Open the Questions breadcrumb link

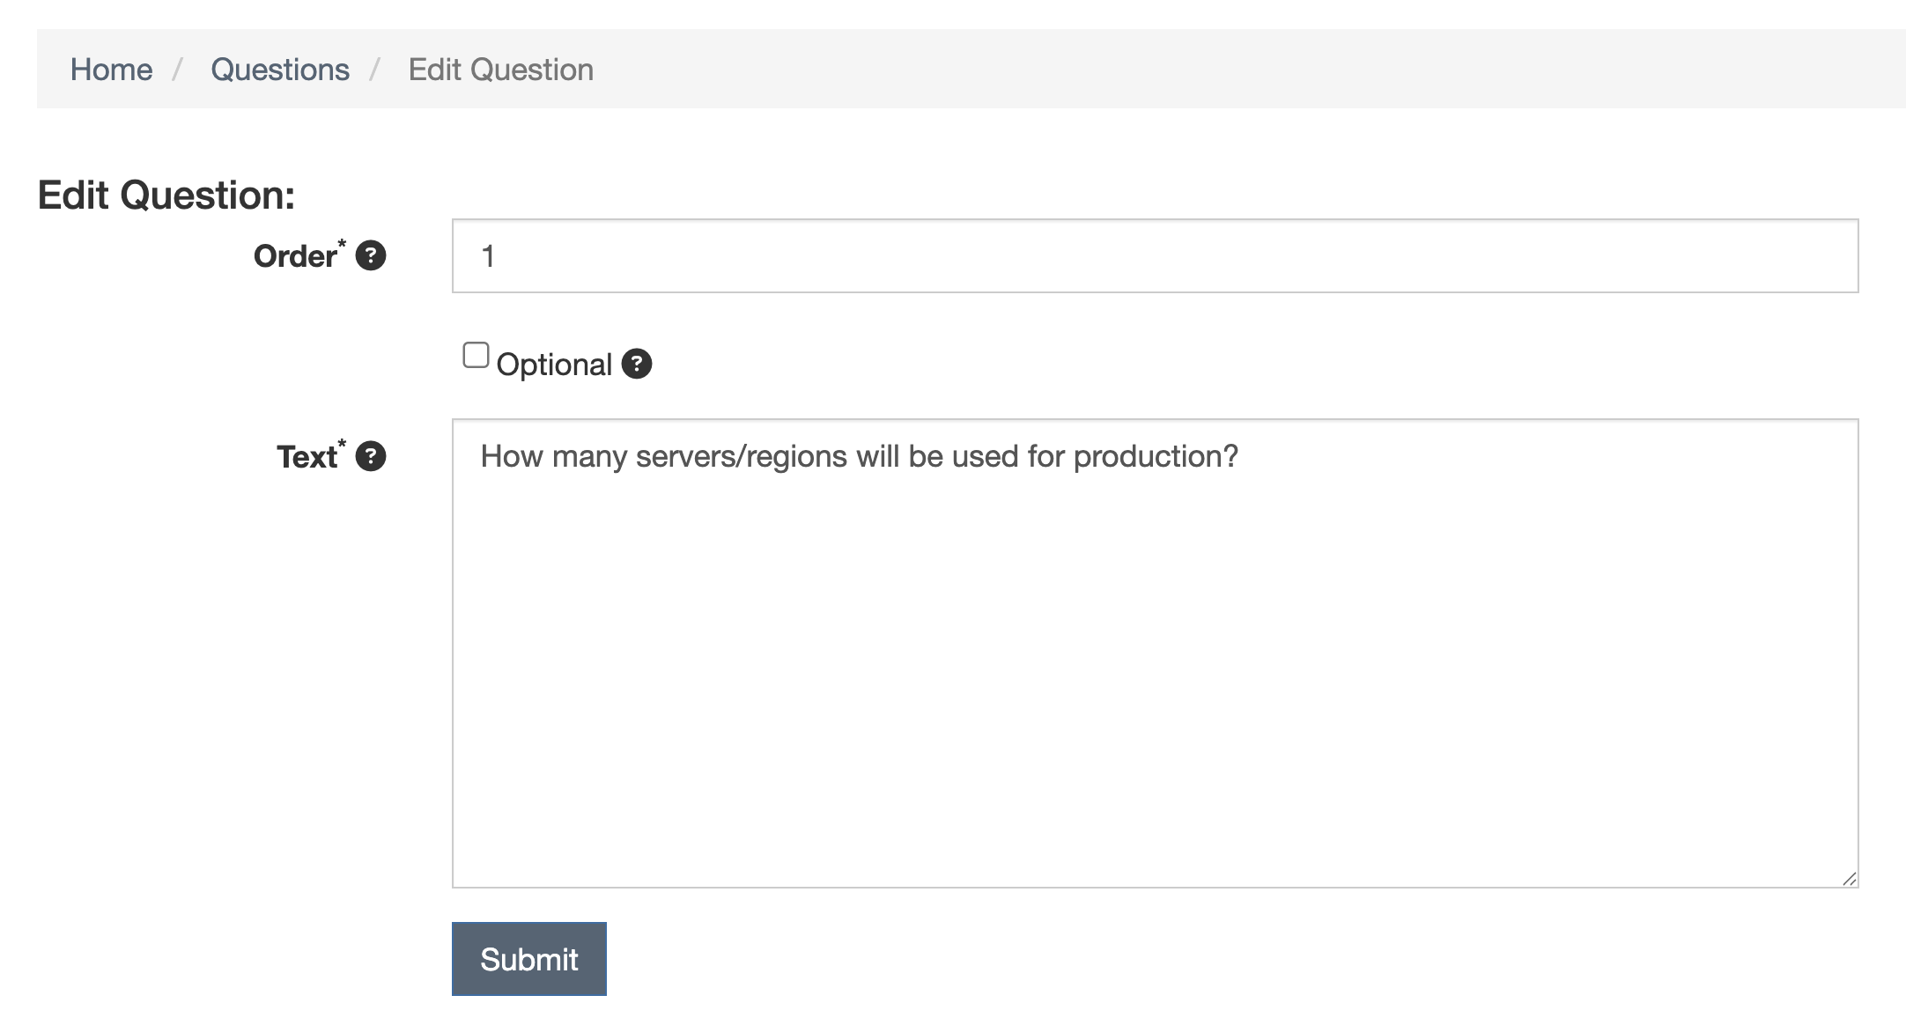(x=280, y=70)
